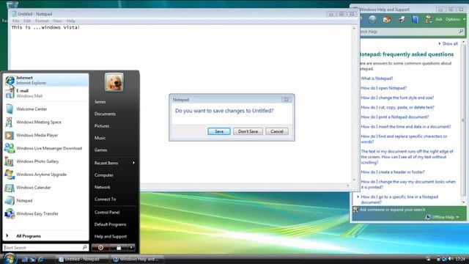Open 'How do I print a Notepad document?' link
This screenshot has width=469, height=264.
pyautogui.click(x=394, y=117)
